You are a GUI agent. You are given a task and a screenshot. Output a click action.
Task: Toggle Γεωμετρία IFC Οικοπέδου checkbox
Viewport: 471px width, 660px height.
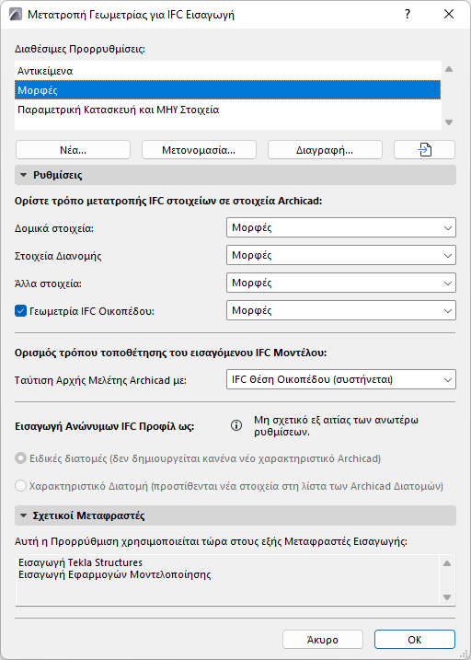coord(20,311)
